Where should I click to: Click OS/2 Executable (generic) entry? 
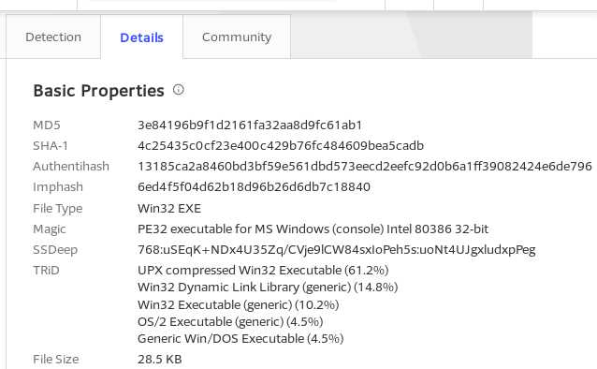[x=230, y=322]
